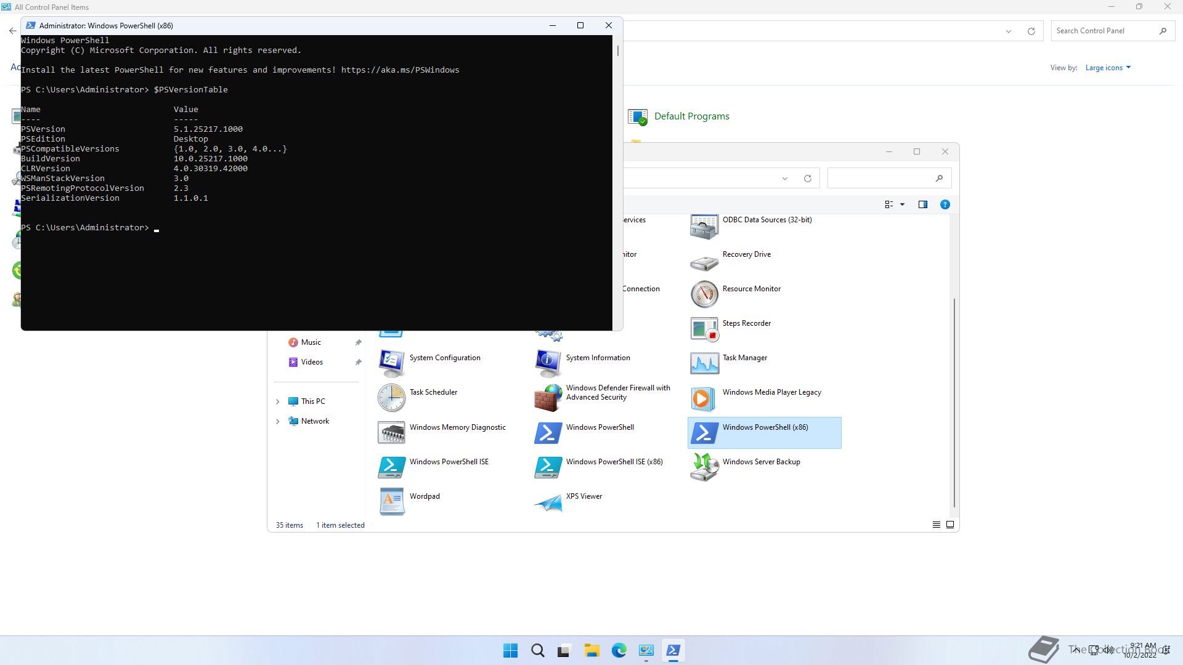This screenshot has width=1183, height=665.
Task: Switch to large icons view toggle
Action: coord(950,525)
